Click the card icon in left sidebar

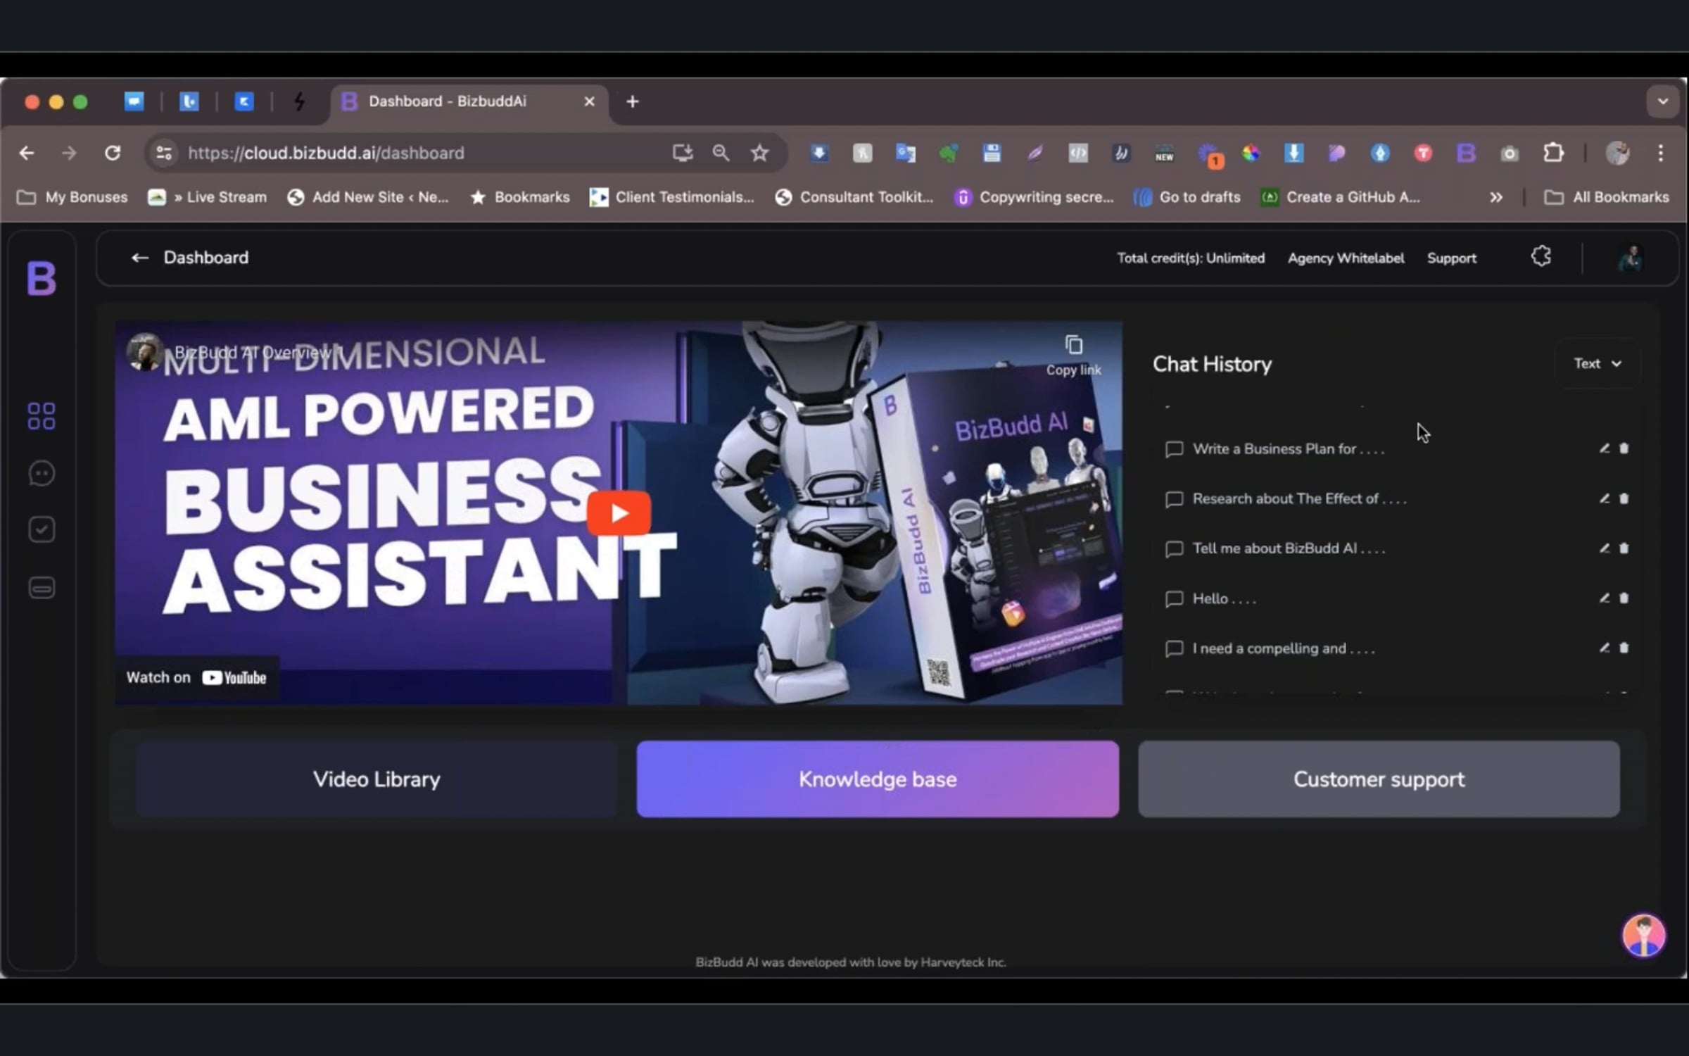pos(42,587)
